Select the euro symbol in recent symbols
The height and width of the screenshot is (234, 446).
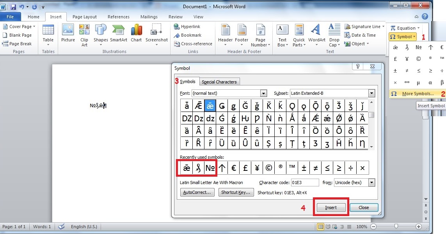(234, 168)
